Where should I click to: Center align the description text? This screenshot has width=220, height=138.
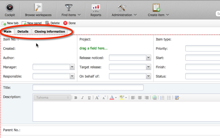[140, 98]
